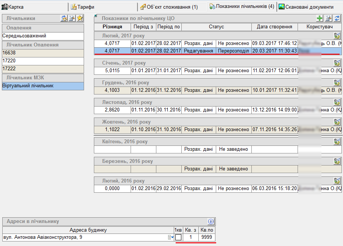The height and width of the screenshot is (246, 343).
Task: Toggle the 1кв checkbox in address row
Action: click(x=178, y=237)
